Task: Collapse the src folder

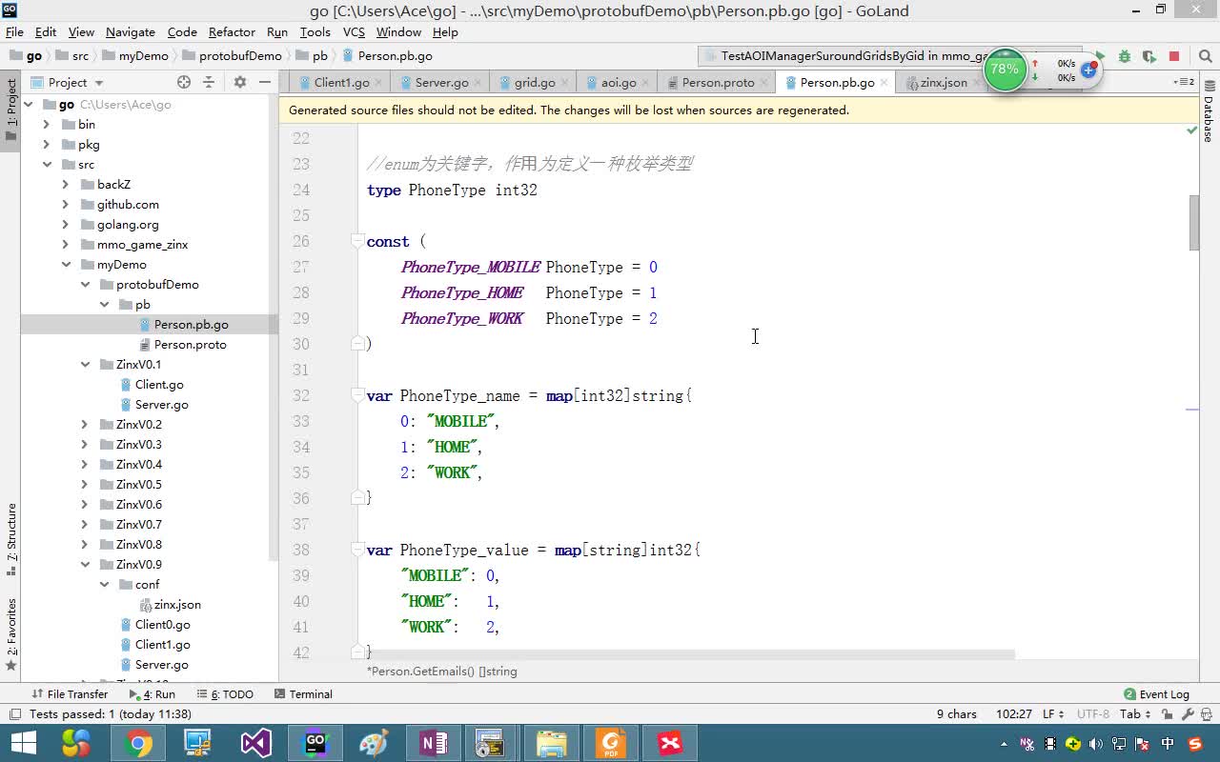Action: coord(46,165)
